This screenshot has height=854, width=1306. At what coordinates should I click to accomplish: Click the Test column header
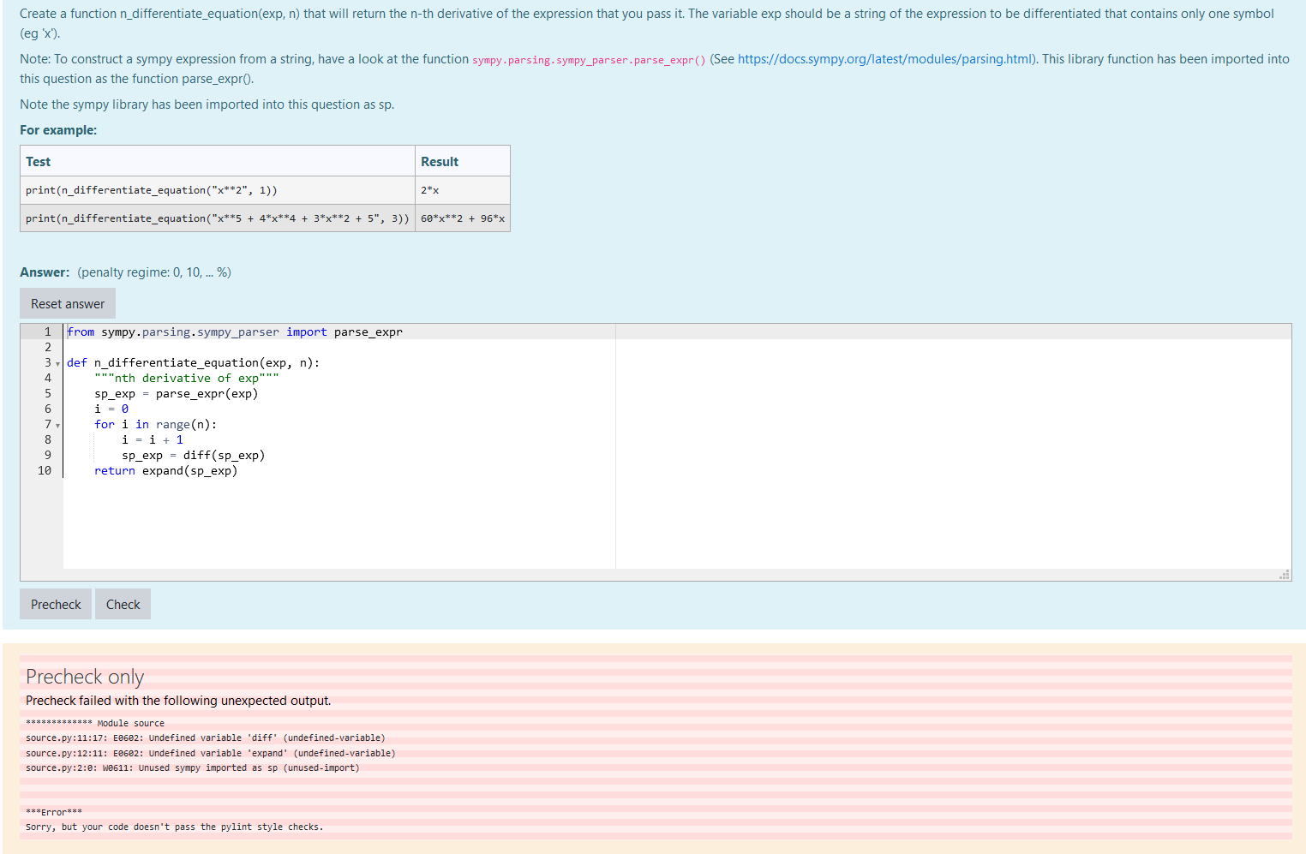coord(38,161)
